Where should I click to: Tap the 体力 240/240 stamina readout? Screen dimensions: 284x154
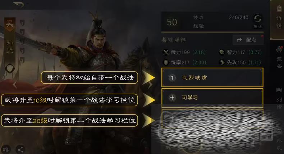pyautogui.click(x=220, y=18)
